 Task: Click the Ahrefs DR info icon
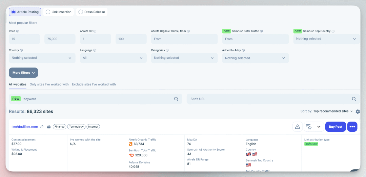pos(95,31)
